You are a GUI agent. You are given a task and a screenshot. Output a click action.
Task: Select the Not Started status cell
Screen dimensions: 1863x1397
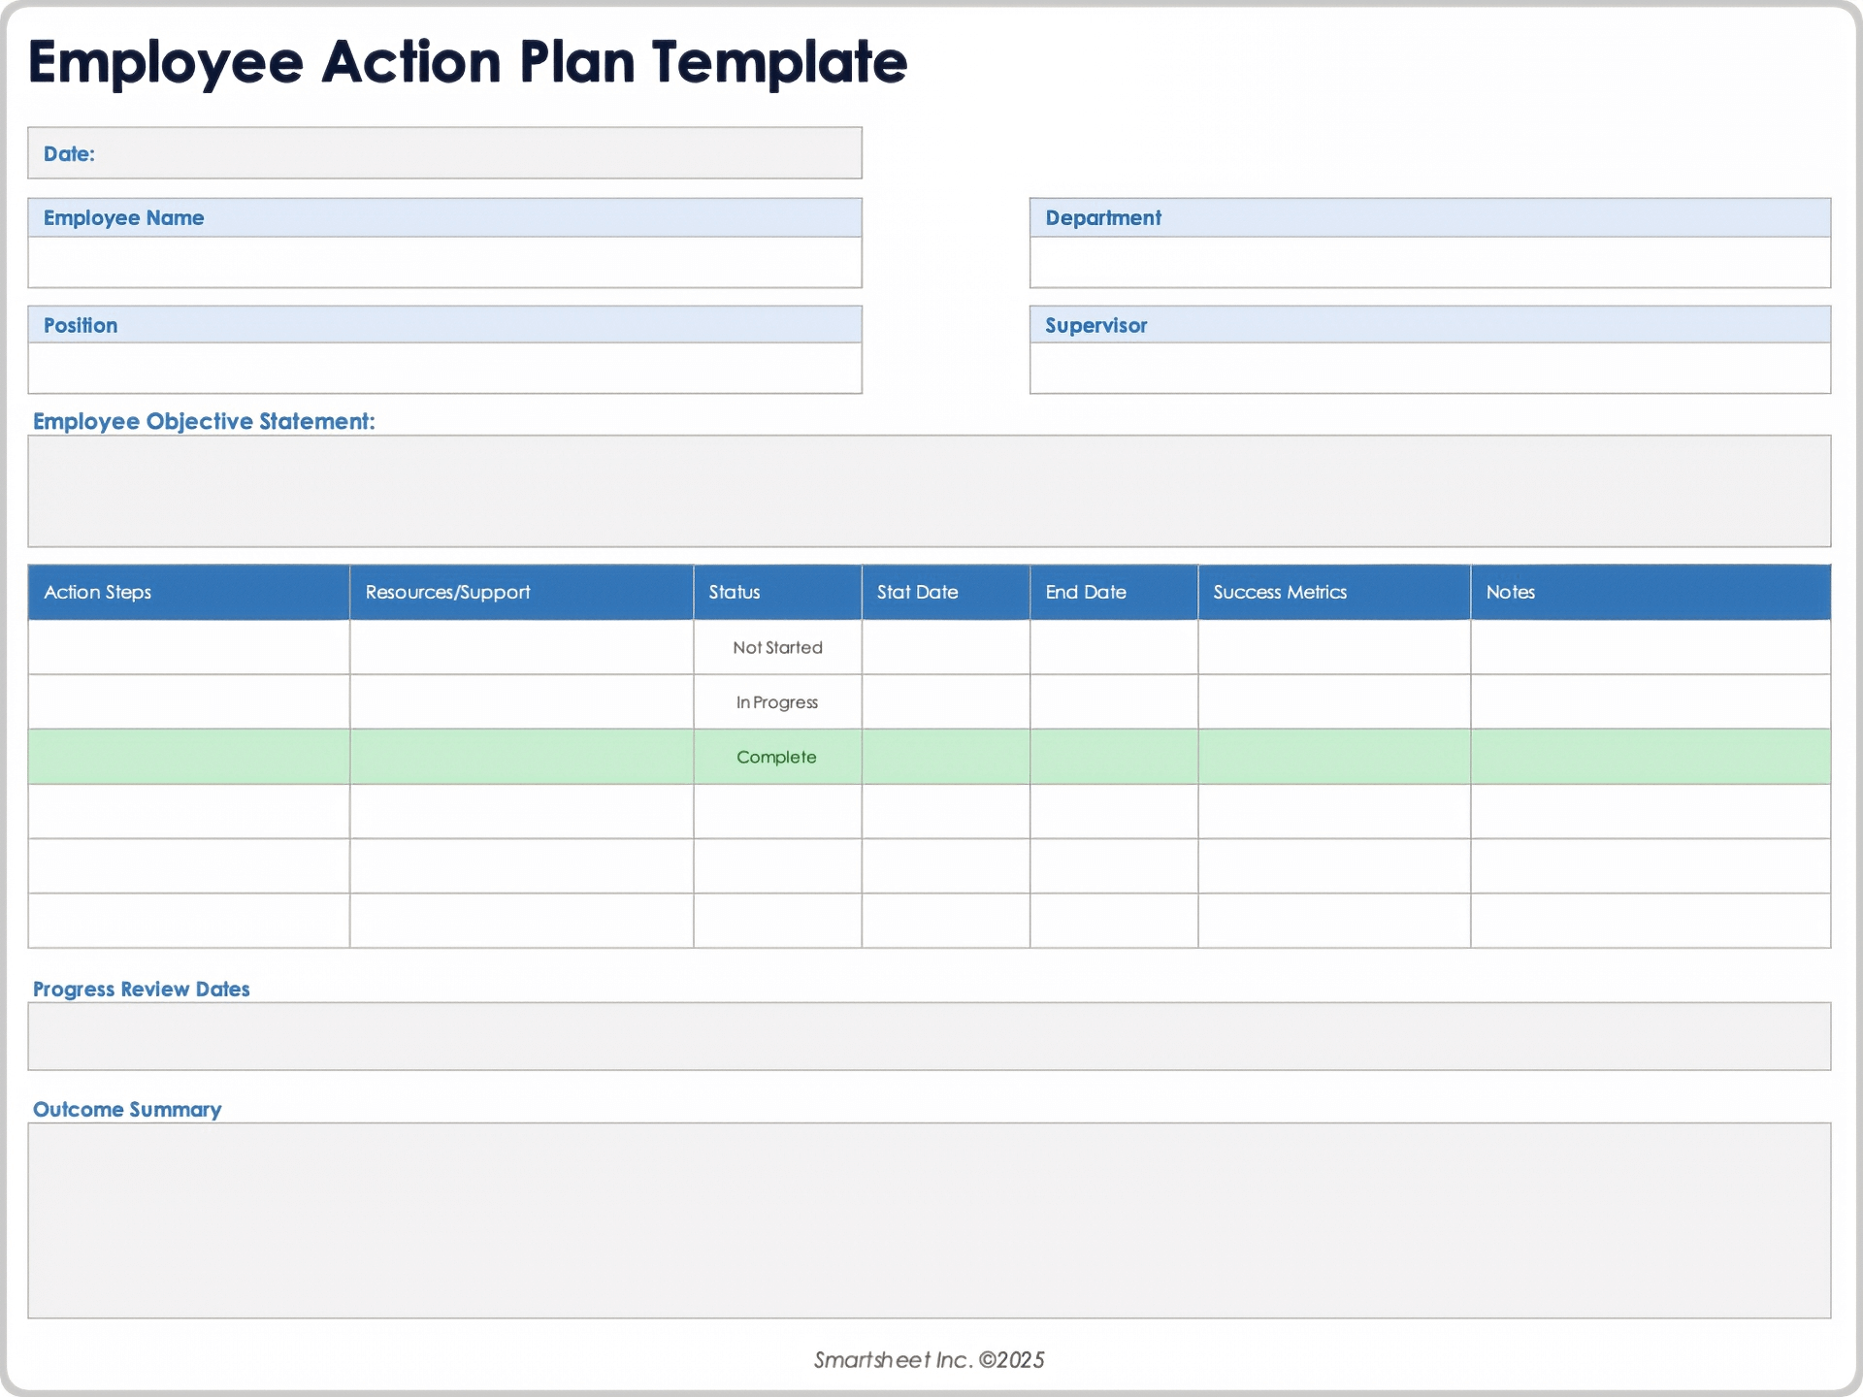click(776, 647)
